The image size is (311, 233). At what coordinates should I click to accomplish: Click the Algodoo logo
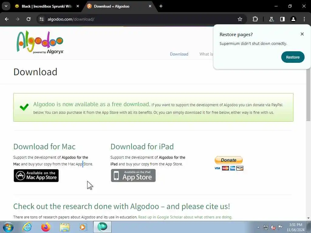click(40, 42)
